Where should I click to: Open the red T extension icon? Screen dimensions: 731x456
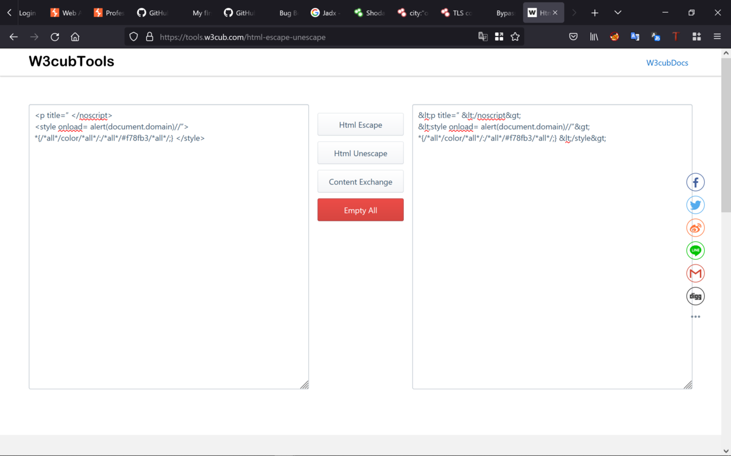(676, 37)
